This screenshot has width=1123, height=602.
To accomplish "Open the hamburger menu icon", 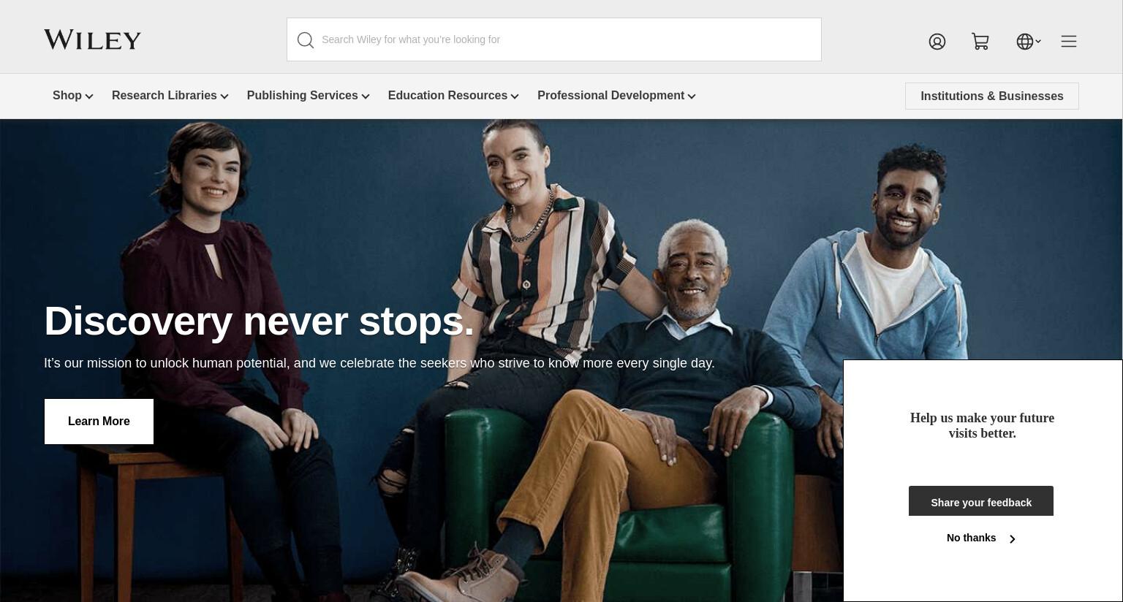I will pyautogui.click(x=1069, y=42).
